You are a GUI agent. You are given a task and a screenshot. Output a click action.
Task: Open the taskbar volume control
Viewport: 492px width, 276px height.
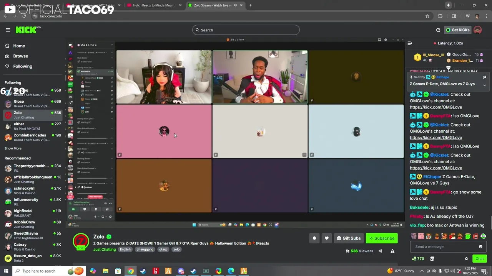[453, 271]
